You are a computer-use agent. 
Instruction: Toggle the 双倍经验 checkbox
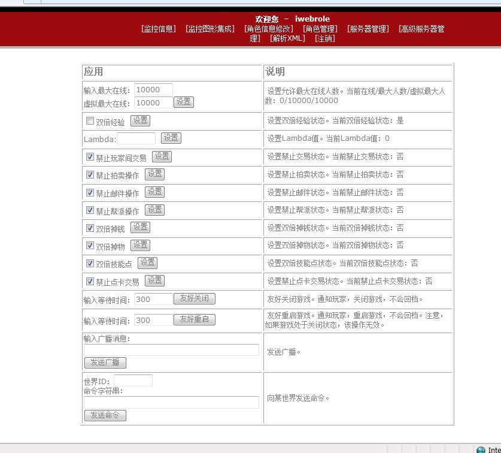point(90,122)
